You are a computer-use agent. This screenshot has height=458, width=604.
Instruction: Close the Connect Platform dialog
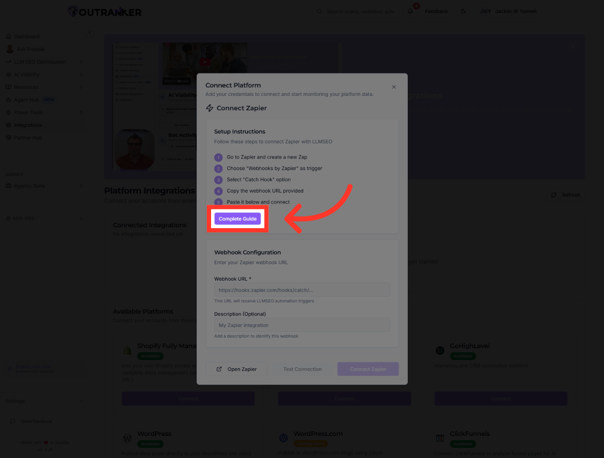click(394, 87)
